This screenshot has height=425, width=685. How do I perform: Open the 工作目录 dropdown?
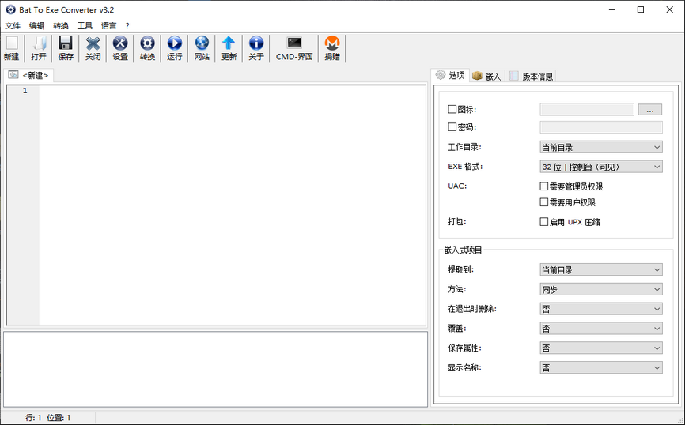601,147
